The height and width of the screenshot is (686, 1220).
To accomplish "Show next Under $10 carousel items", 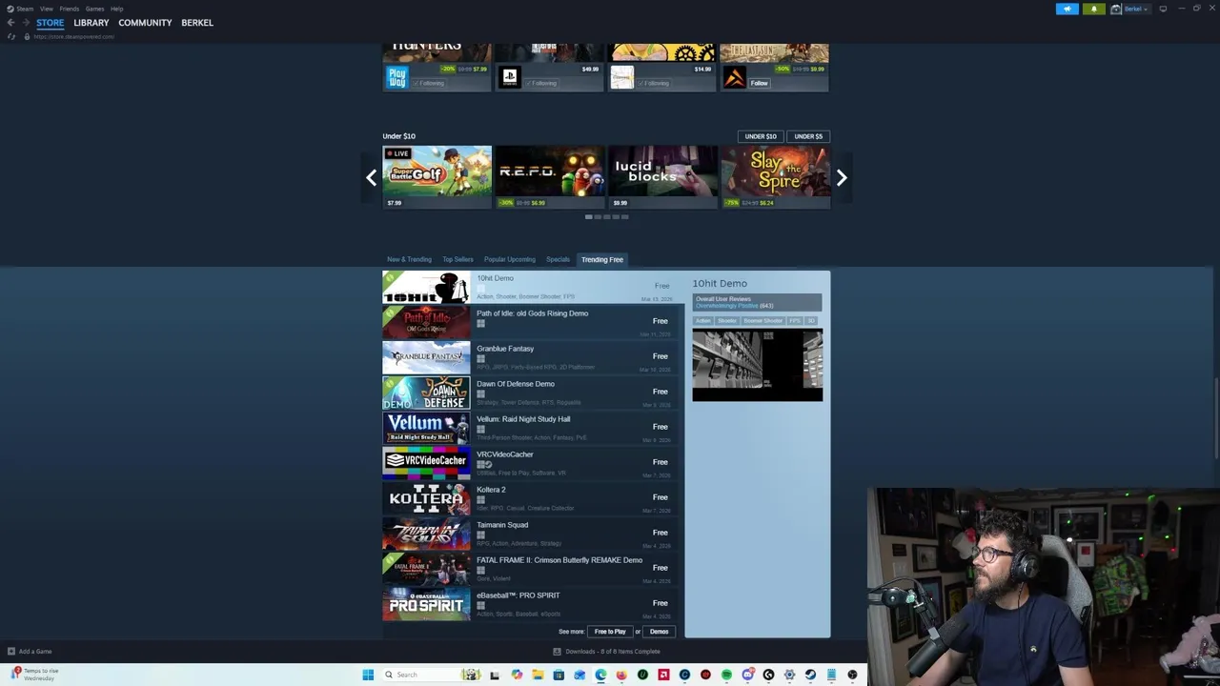I will pos(842,177).
